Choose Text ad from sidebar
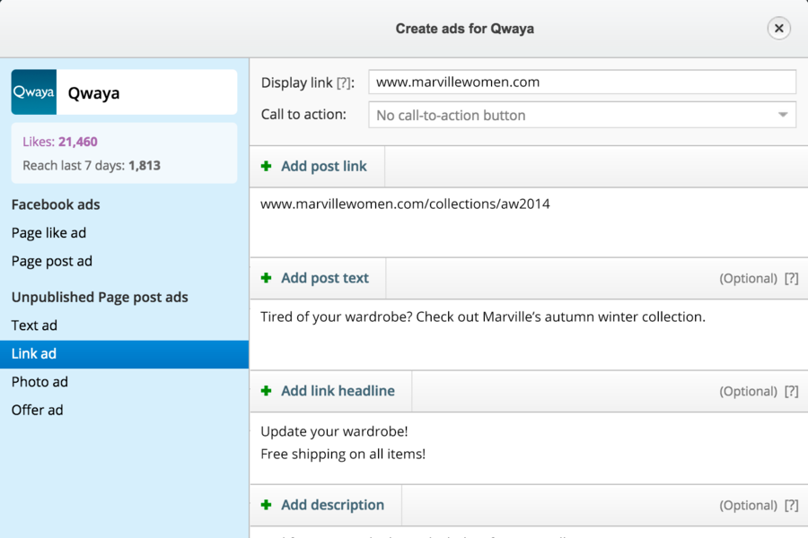The height and width of the screenshot is (538, 808). pyautogui.click(x=34, y=325)
